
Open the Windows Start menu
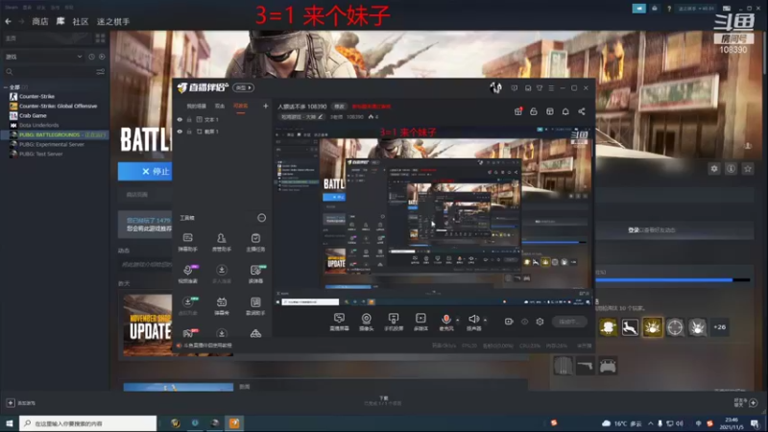click(10, 423)
